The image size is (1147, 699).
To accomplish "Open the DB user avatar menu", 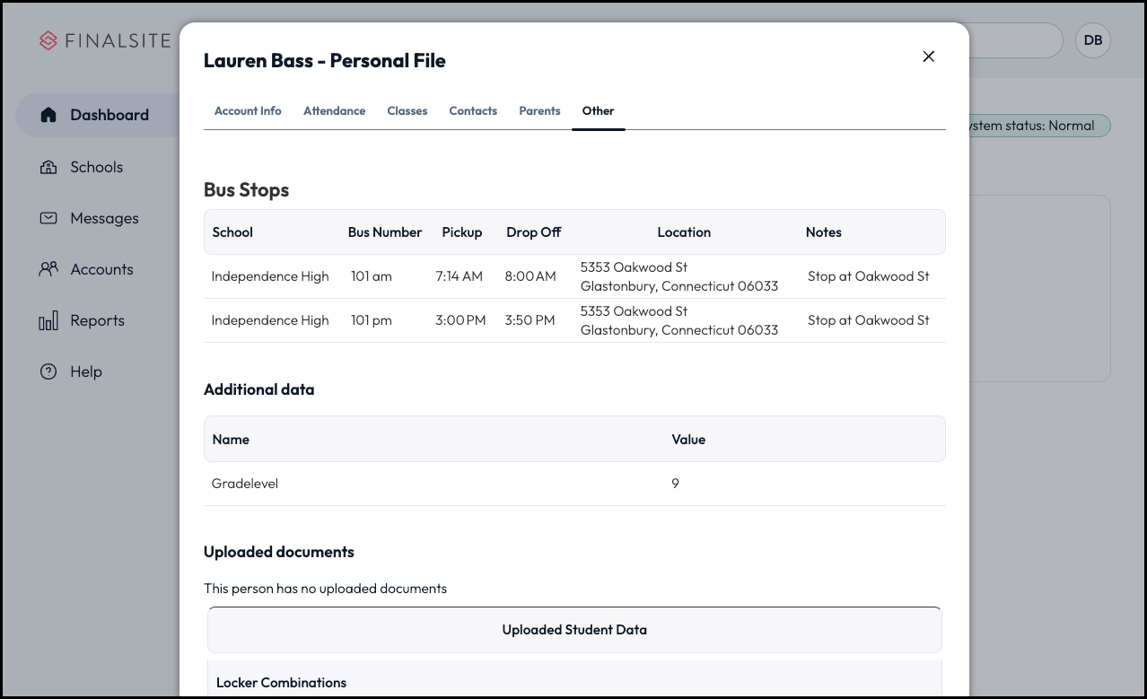I will click(x=1092, y=40).
